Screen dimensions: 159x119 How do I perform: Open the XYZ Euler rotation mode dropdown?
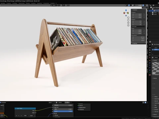click(138, 26)
